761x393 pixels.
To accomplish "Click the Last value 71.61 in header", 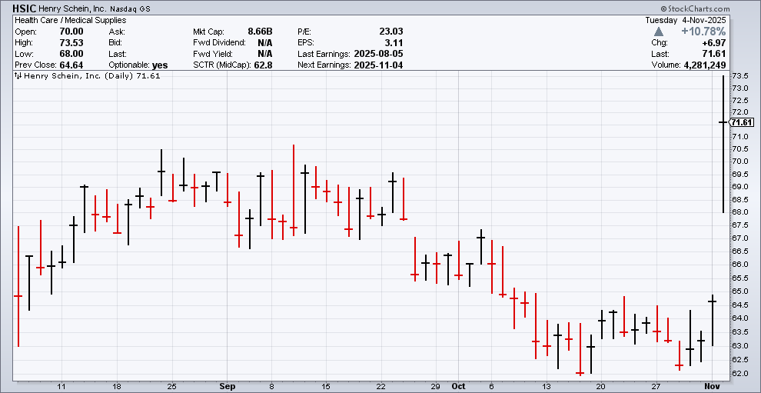I will [716, 54].
